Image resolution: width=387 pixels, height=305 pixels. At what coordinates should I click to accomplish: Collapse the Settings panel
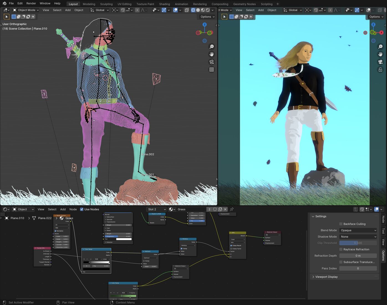click(x=344, y=216)
